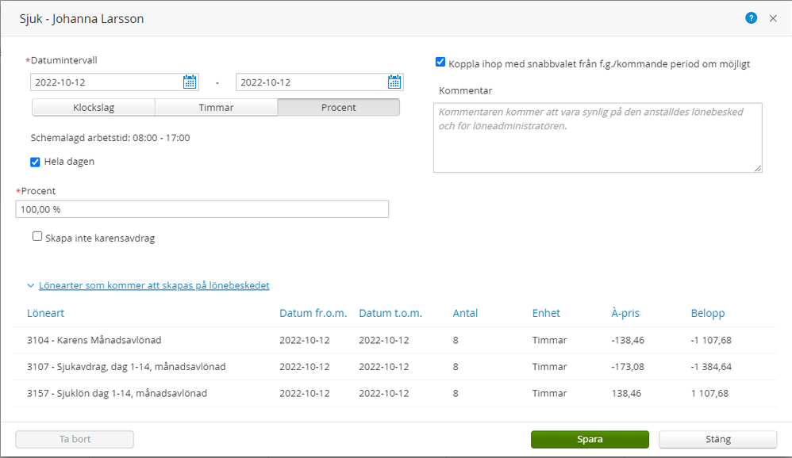
Task: Click the Datum fr.o.m. column header
Action: coord(313,313)
